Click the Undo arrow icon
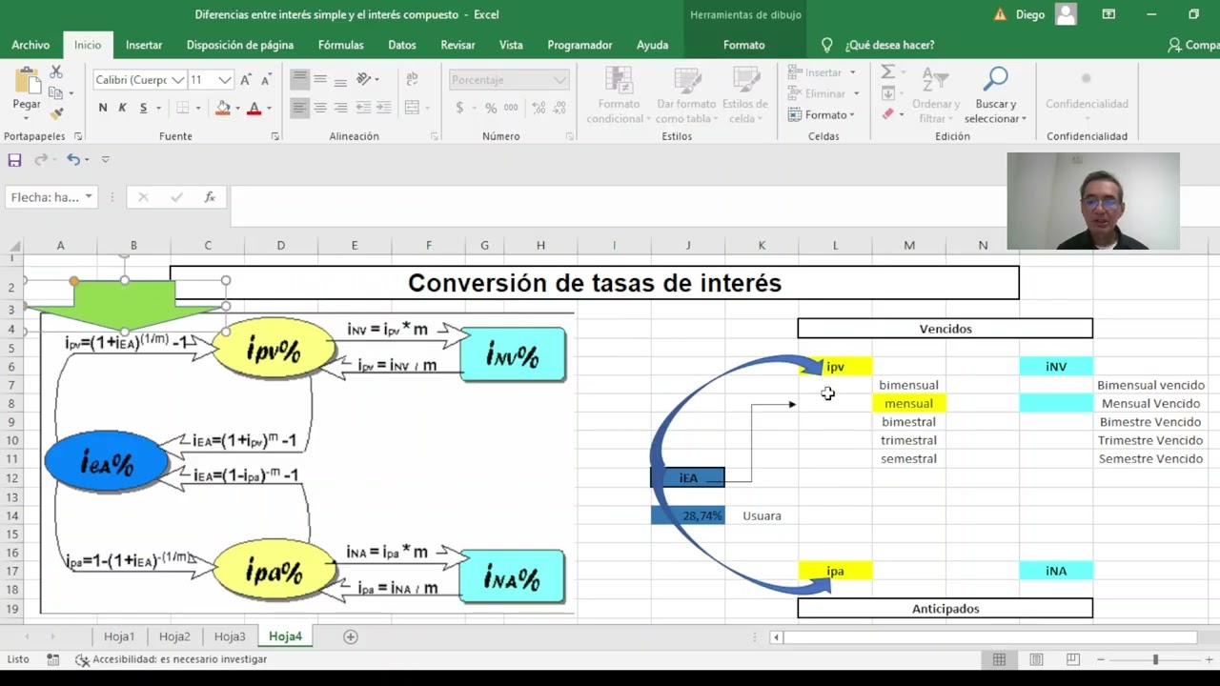This screenshot has width=1220, height=686. point(72,159)
